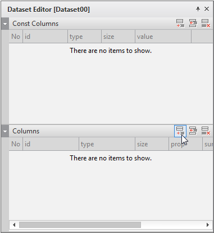214x233 pixels.
Task: Add a row in the Columns section
Action: coord(180,131)
